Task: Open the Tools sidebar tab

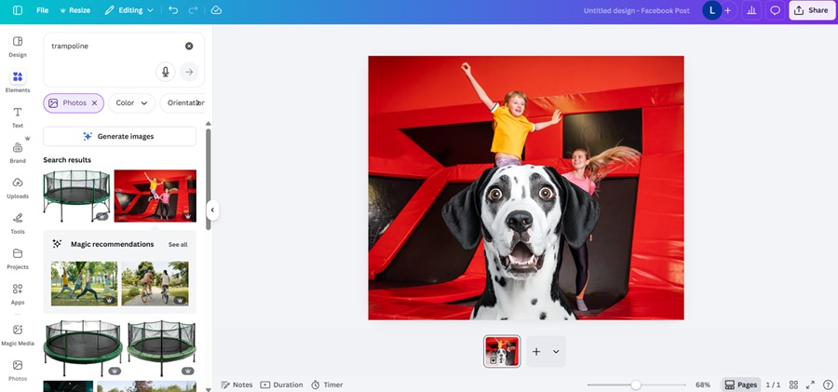Action: tap(18, 223)
